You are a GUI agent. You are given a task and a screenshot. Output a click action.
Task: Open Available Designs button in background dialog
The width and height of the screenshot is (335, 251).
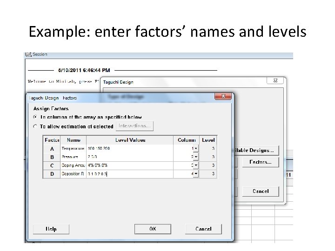coord(256,150)
